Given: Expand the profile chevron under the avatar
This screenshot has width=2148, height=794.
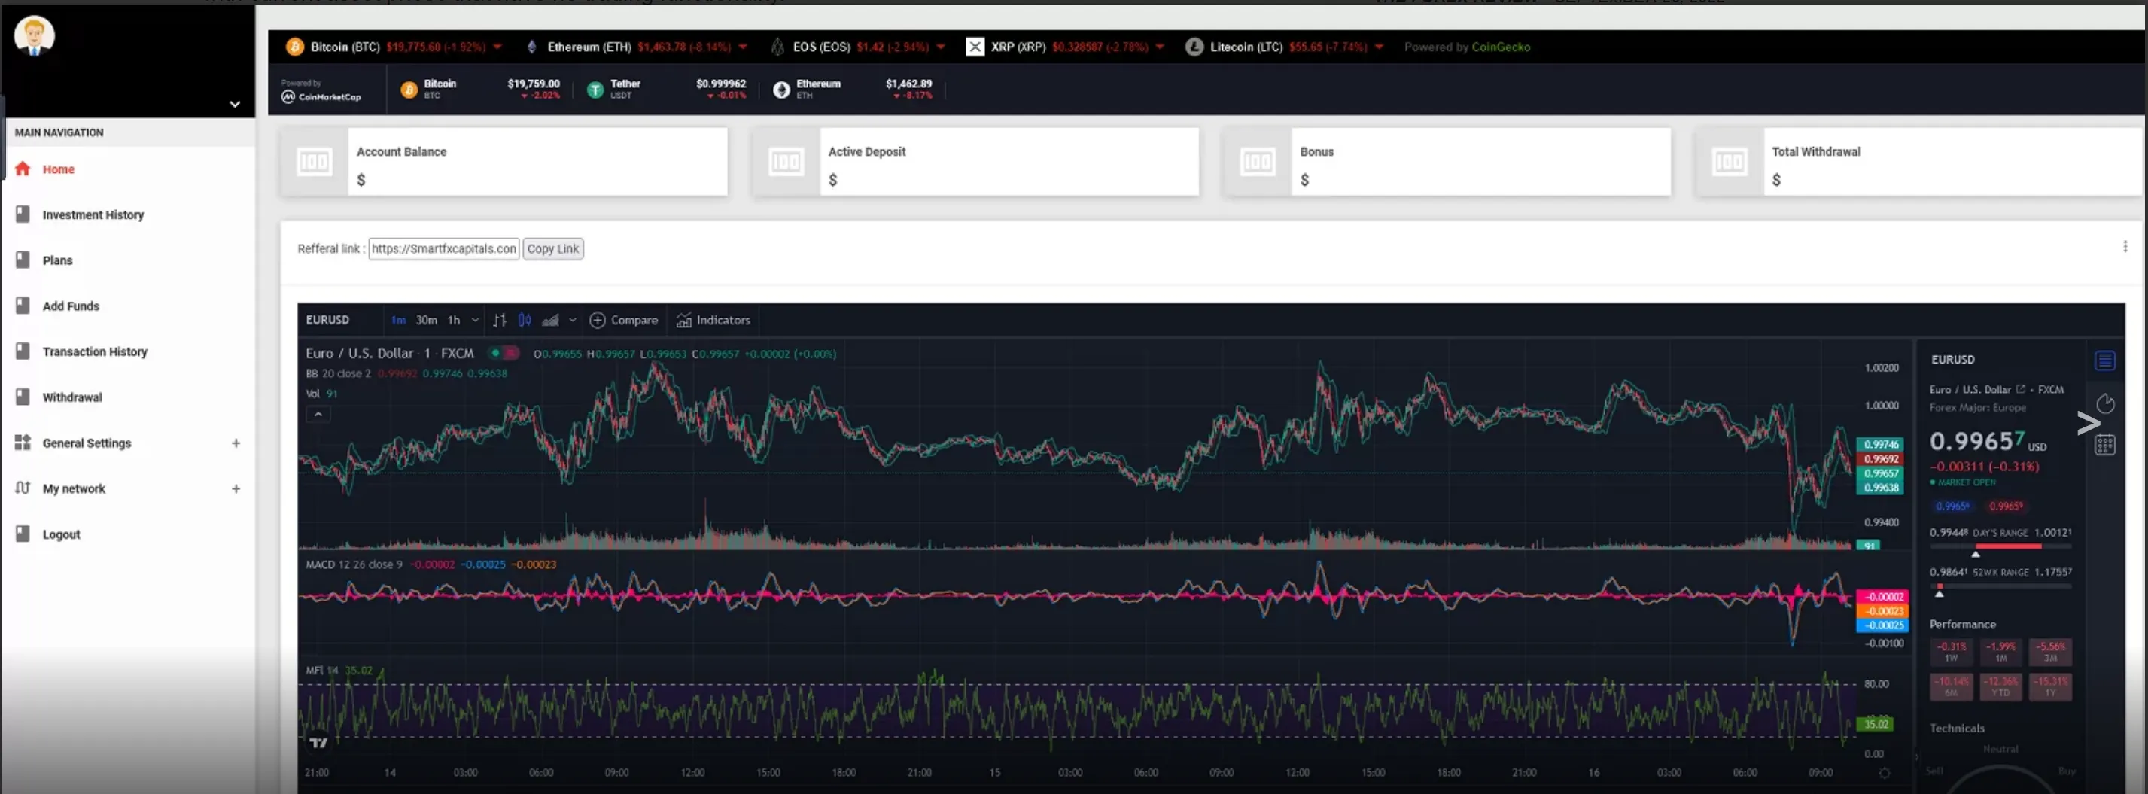Looking at the screenshot, I should [235, 105].
